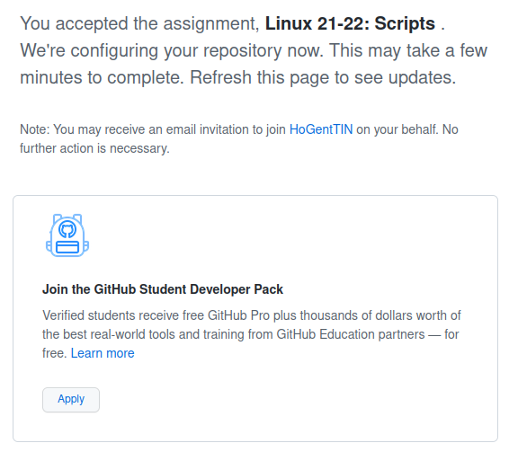Click the 'This may take a few' text

coord(408,50)
